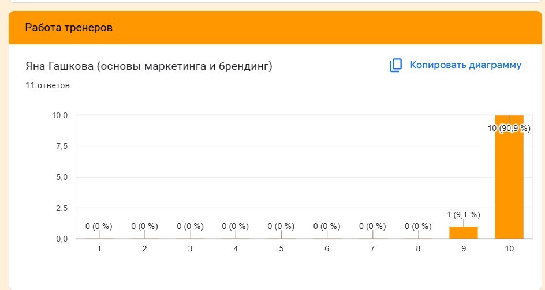This screenshot has height=290, width=545.
Task: Click x-axis label 5
Action: click(x=281, y=248)
